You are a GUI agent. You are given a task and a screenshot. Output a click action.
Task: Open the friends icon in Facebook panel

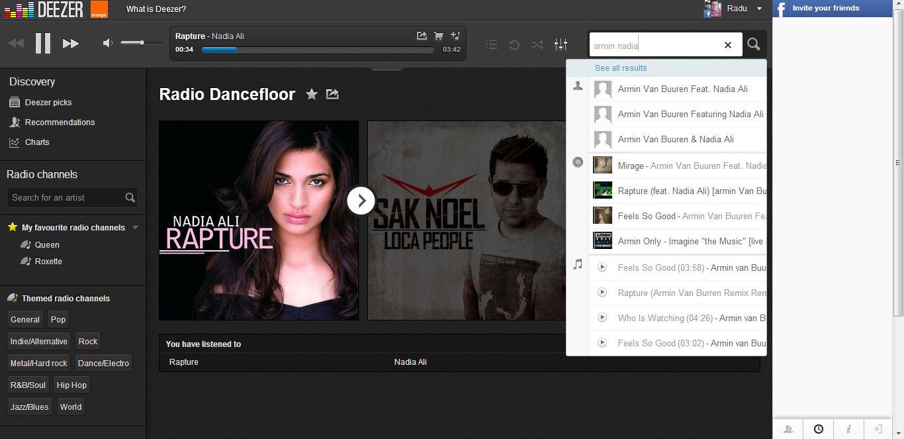pyautogui.click(x=788, y=429)
